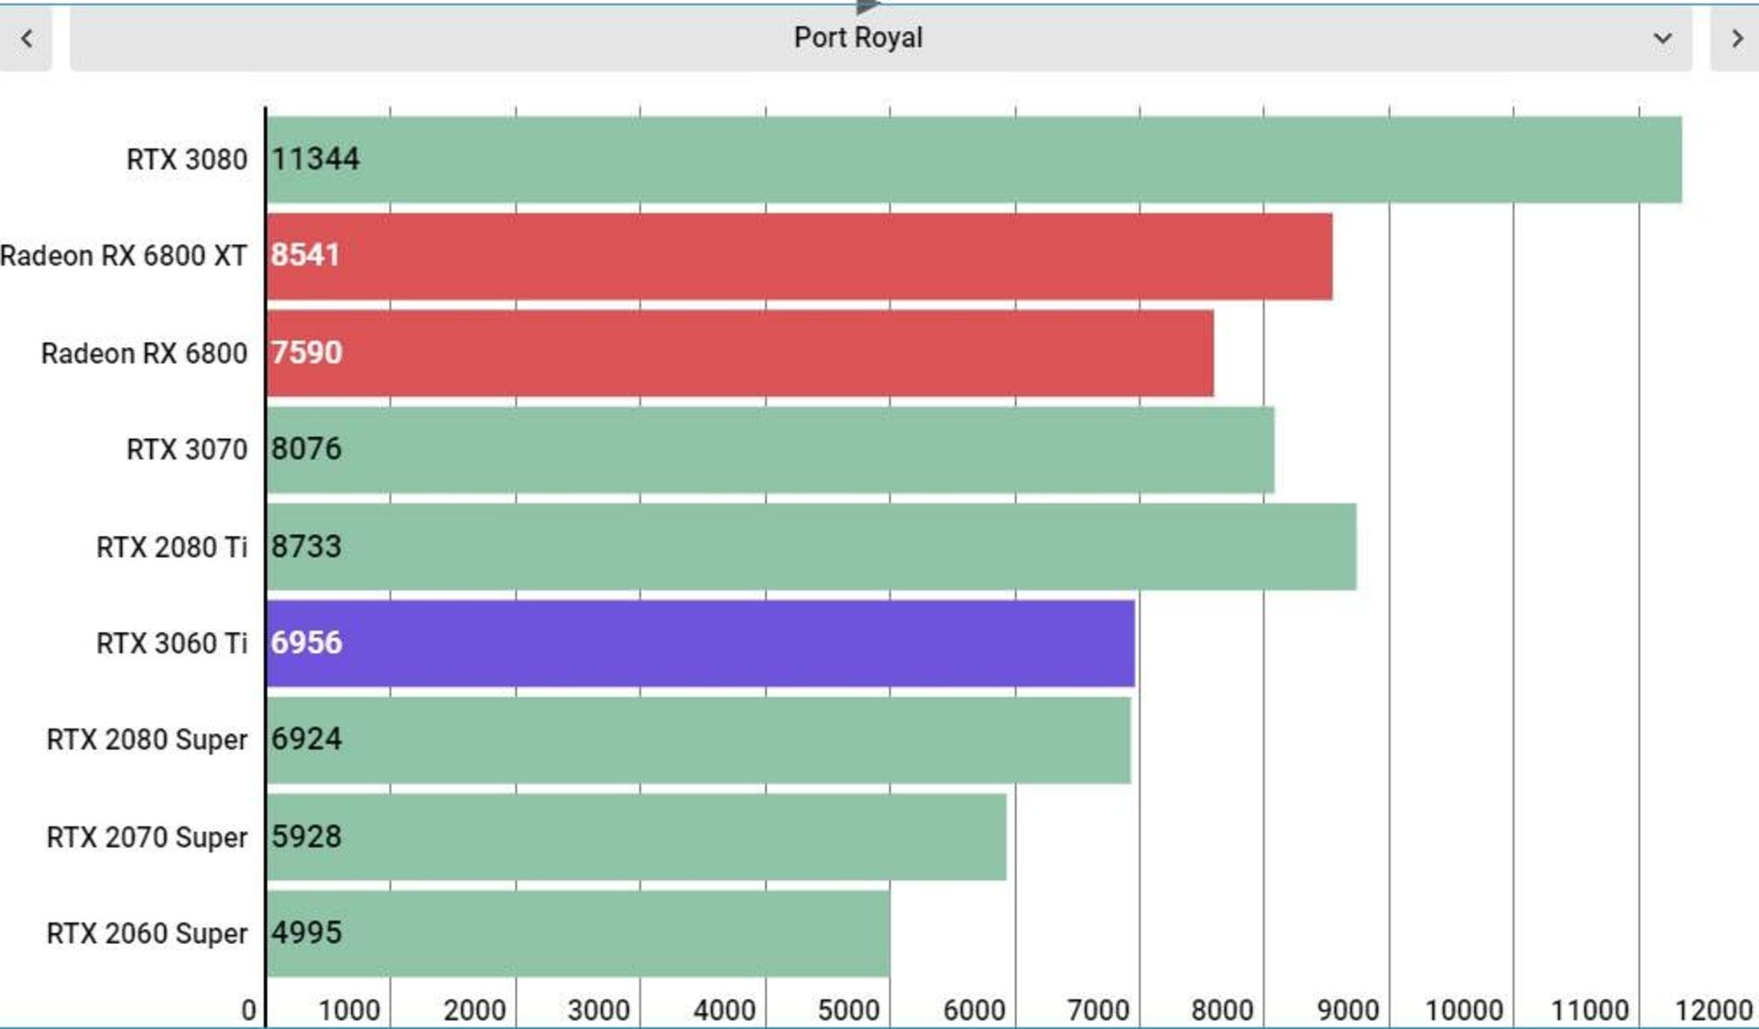
Task: Select the RTX 2080 Ti bar 8733
Action: click(812, 547)
